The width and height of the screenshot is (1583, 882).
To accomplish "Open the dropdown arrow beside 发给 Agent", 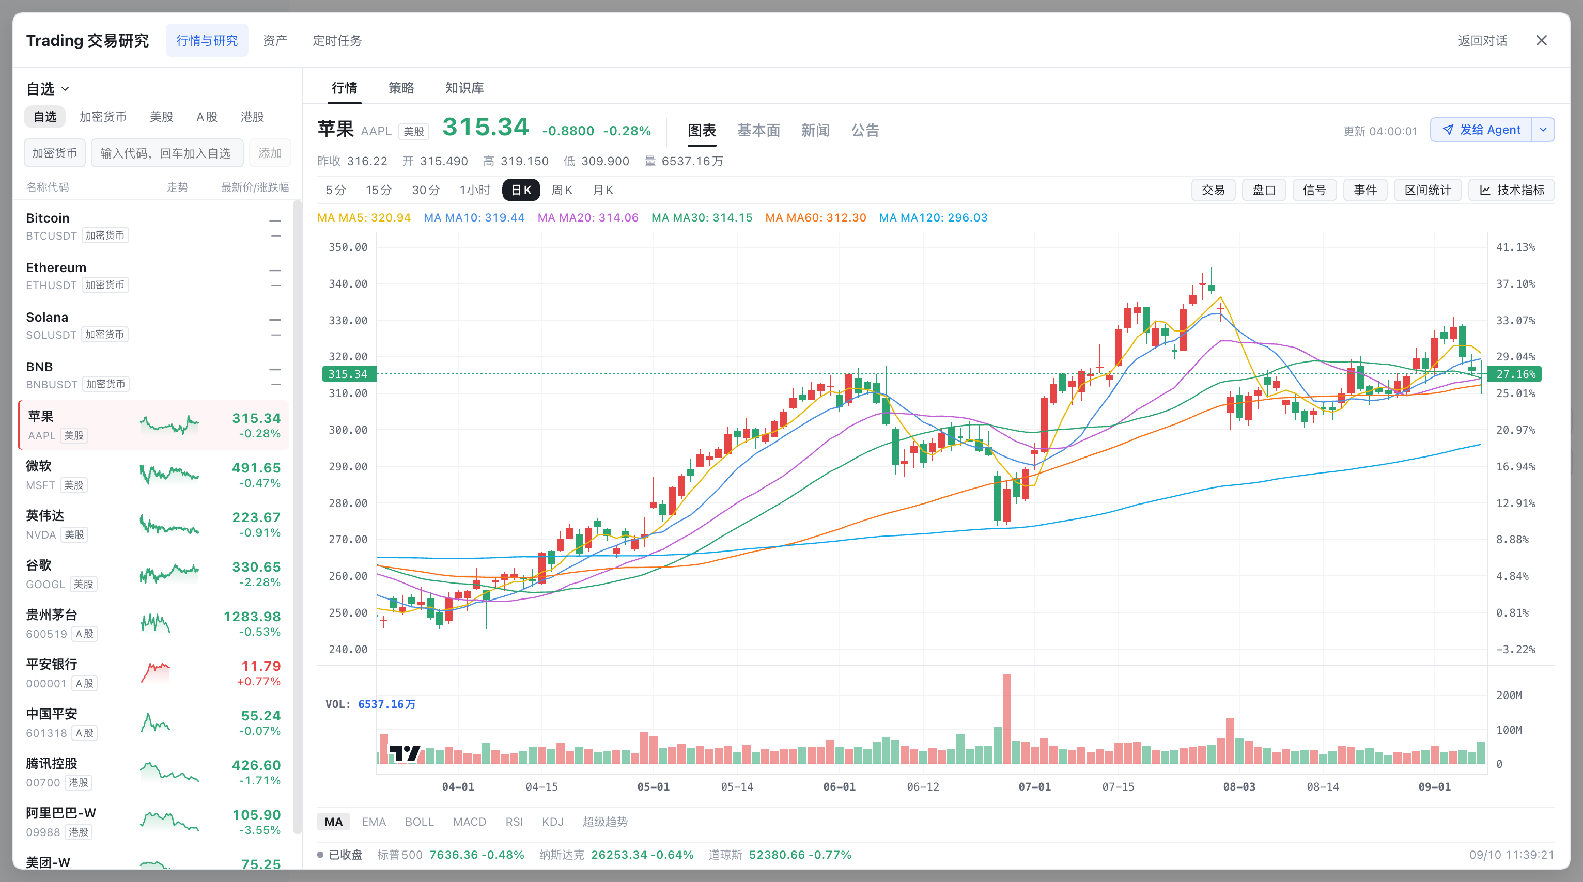I will click(1542, 130).
